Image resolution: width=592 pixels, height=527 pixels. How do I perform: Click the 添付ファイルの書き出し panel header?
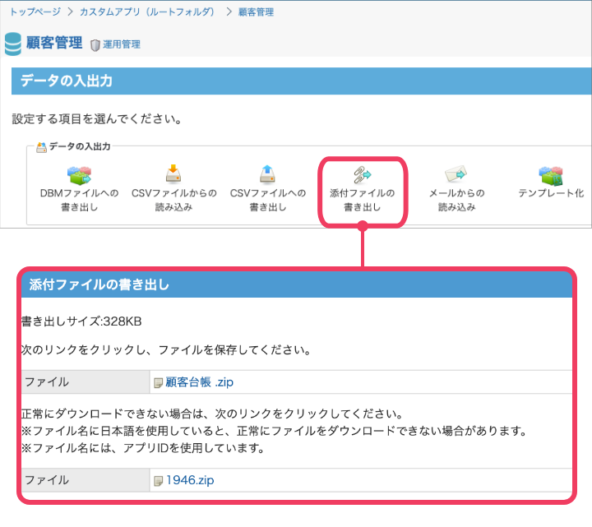pos(297,284)
